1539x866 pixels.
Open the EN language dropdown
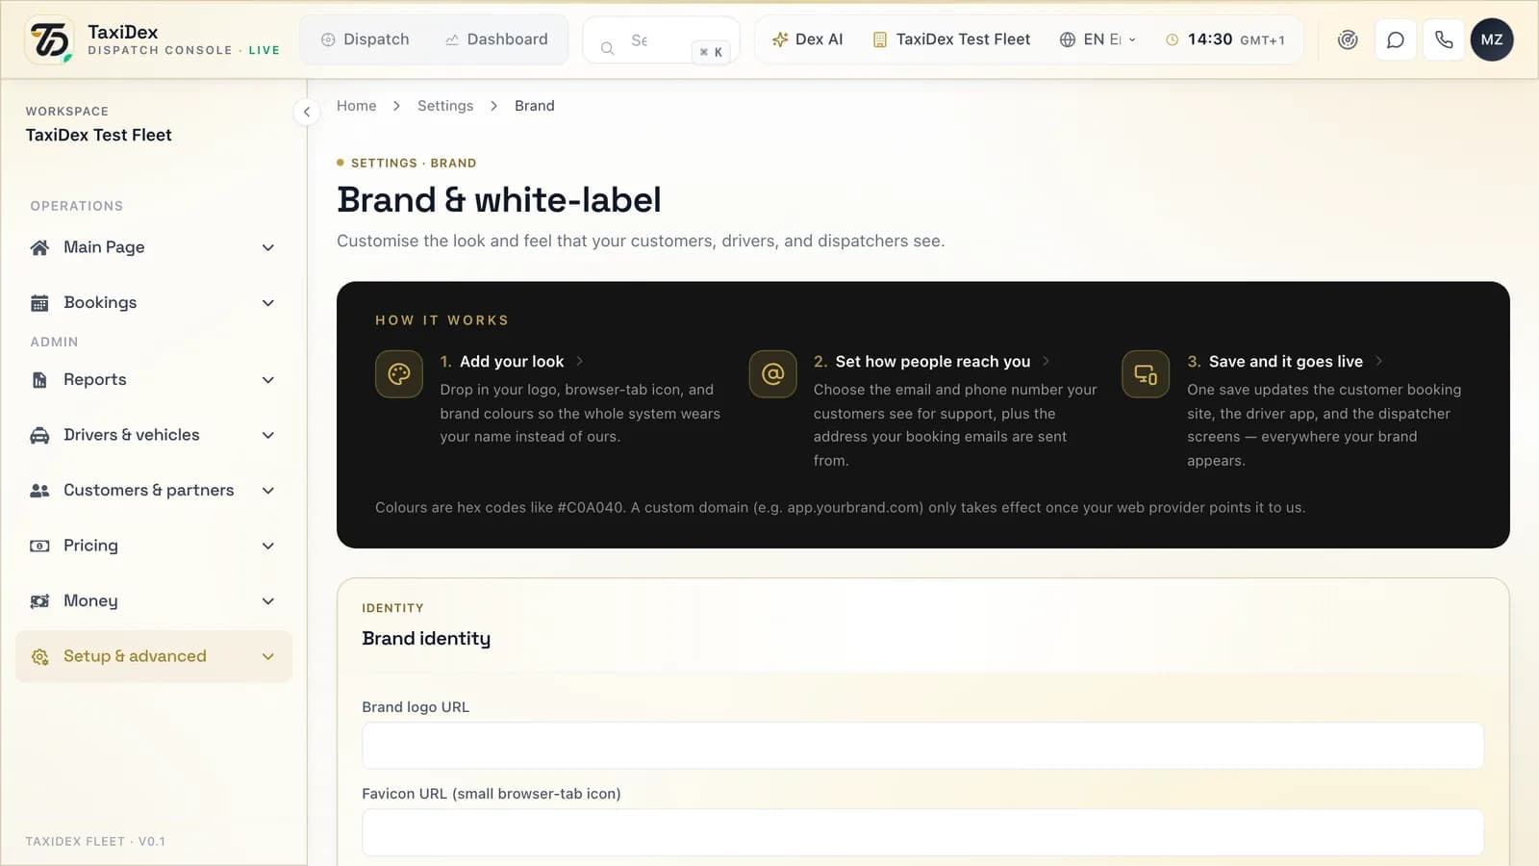point(1097,39)
